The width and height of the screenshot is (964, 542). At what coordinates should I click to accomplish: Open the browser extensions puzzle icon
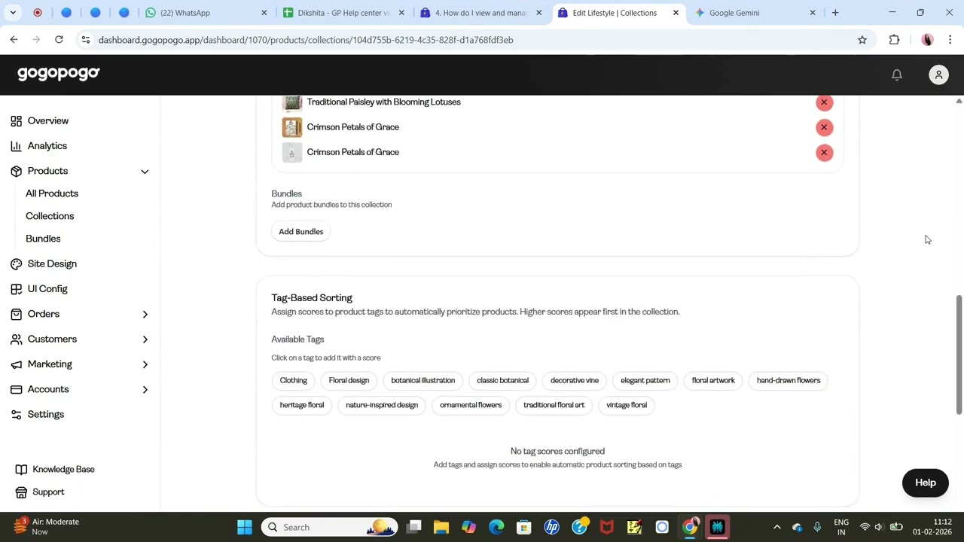[x=894, y=40]
